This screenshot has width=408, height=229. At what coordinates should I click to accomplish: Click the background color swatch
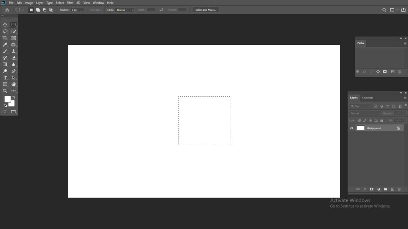12,104
